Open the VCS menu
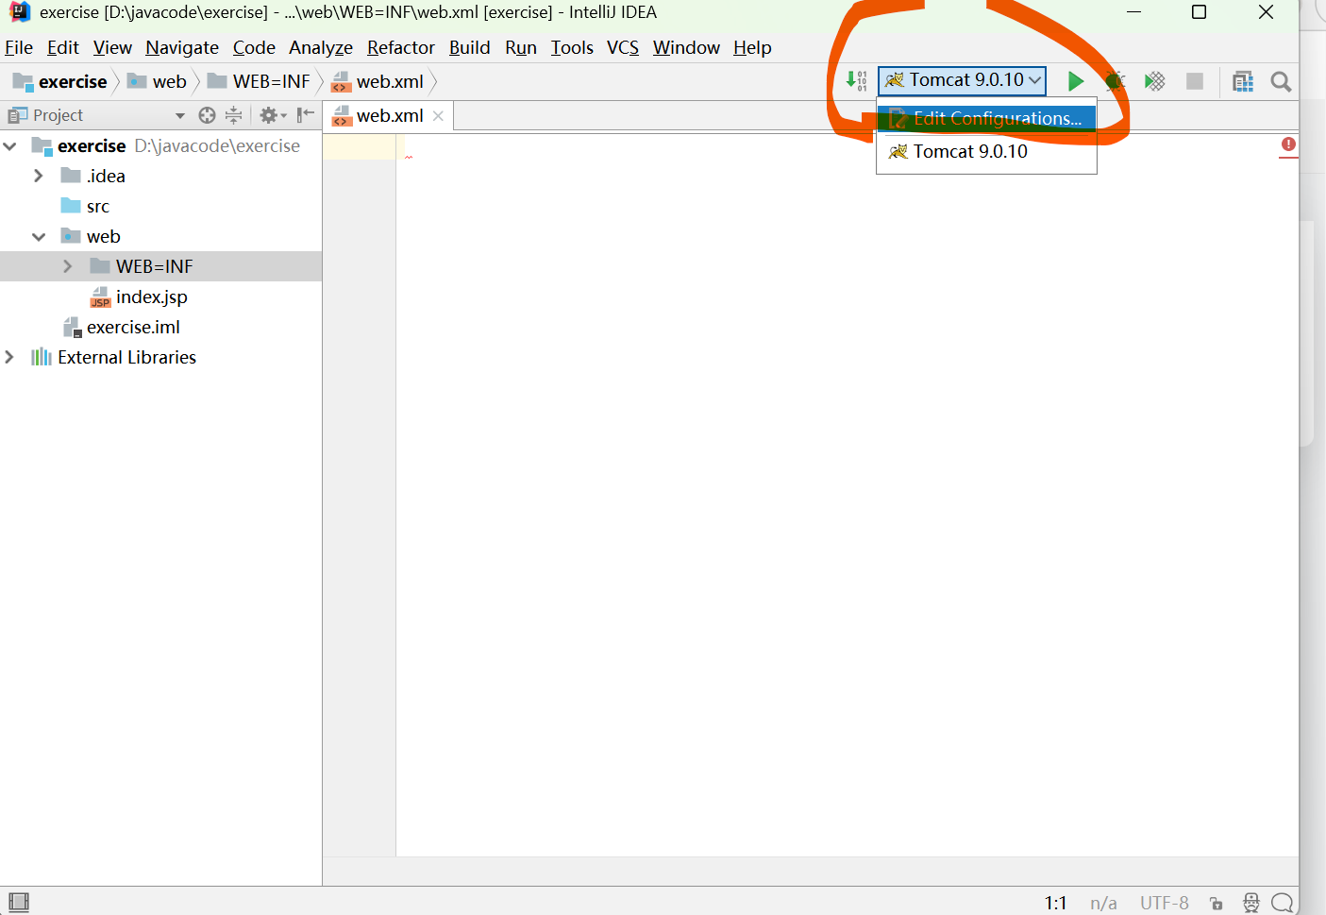The height and width of the screenshot is (915, 1326). click(623, 47)
